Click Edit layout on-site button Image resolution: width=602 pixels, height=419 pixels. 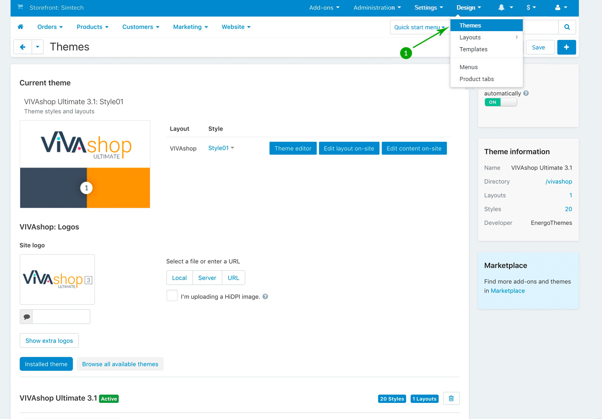click(x=349, y=148)
